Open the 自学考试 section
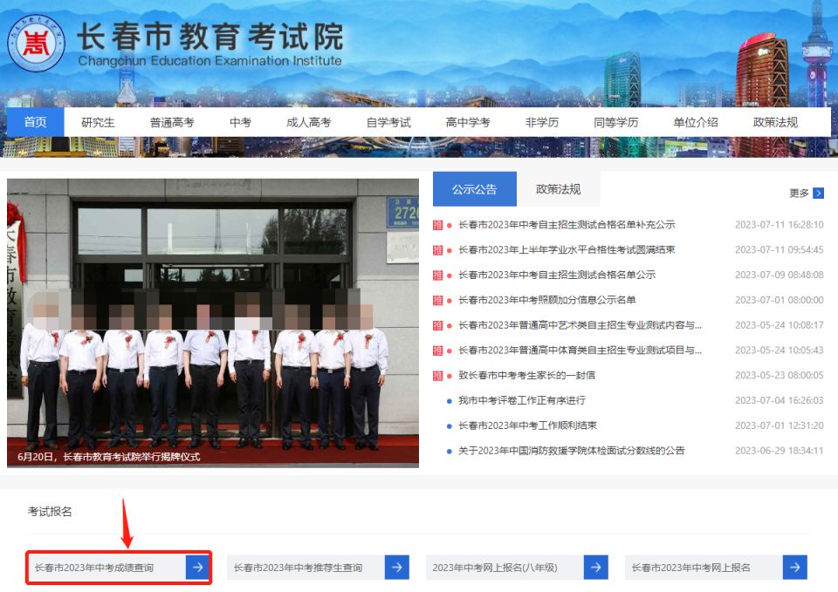This screenshot has width=838, height=592. click(387, 122)
